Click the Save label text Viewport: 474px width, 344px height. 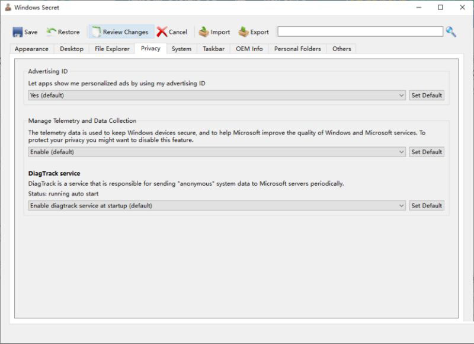[31, 32]
